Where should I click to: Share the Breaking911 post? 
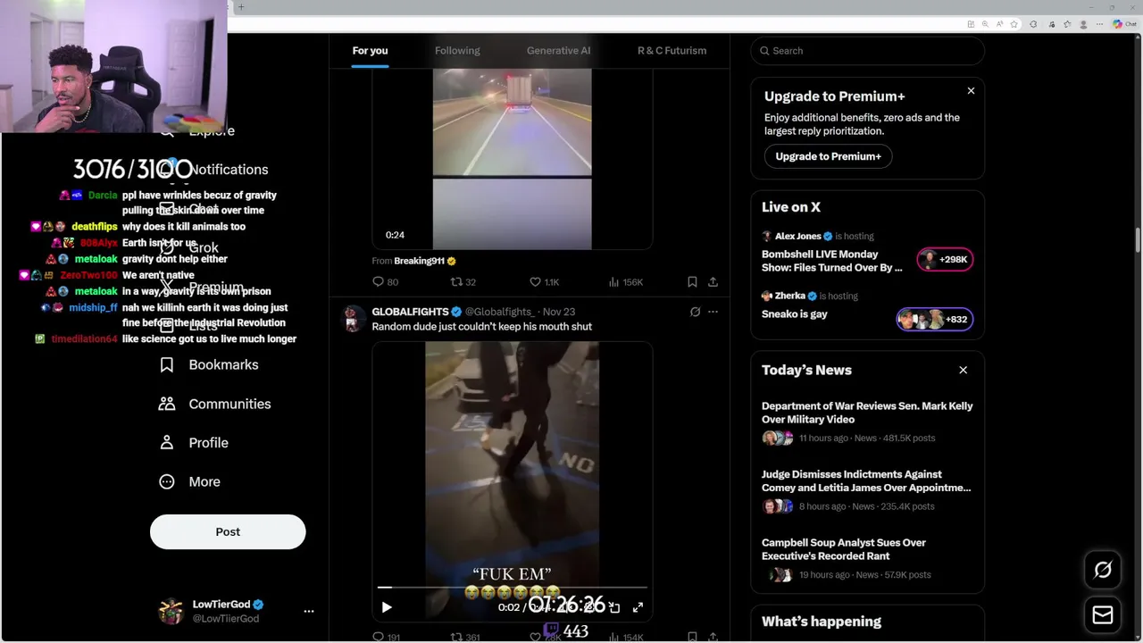click(713, 281)
